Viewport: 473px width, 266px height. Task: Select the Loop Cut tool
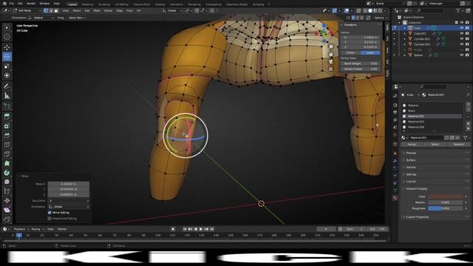point(7,145)
